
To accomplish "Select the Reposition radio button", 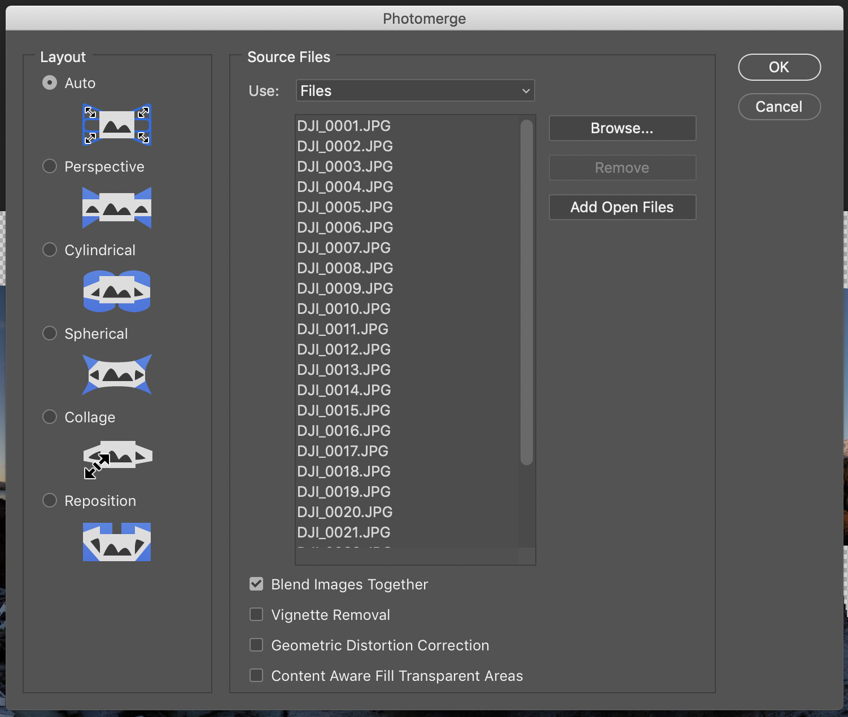I will (50, 501).
